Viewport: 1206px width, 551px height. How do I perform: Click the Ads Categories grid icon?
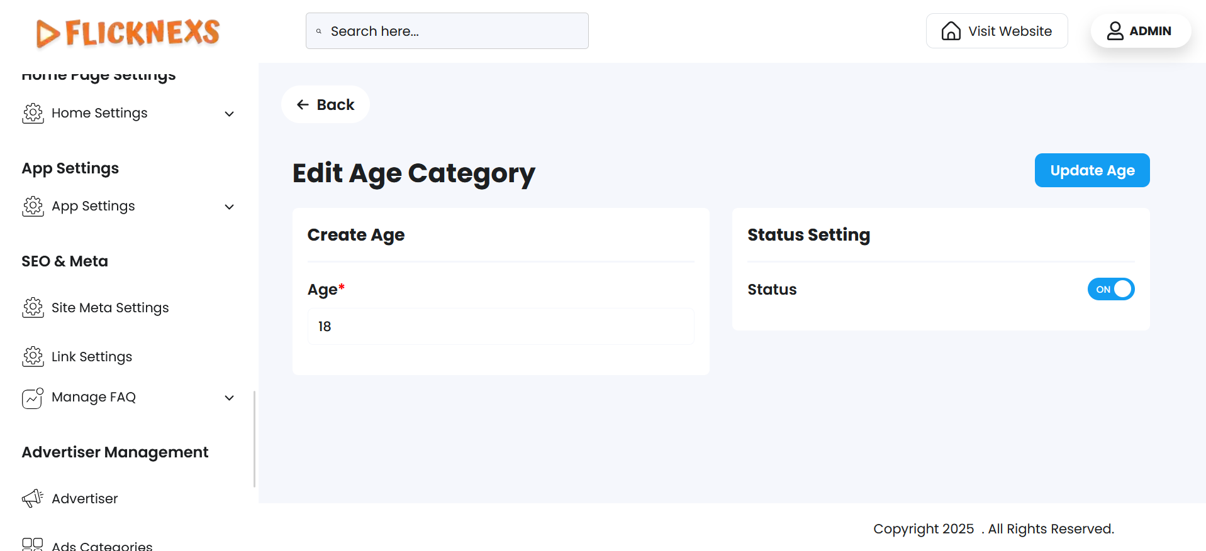pyautogui.click(x=33, y=544)
